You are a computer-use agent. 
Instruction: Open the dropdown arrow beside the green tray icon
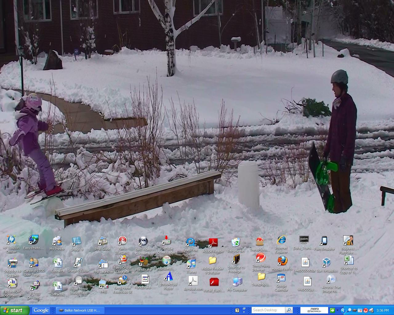[x=338, y=311]
